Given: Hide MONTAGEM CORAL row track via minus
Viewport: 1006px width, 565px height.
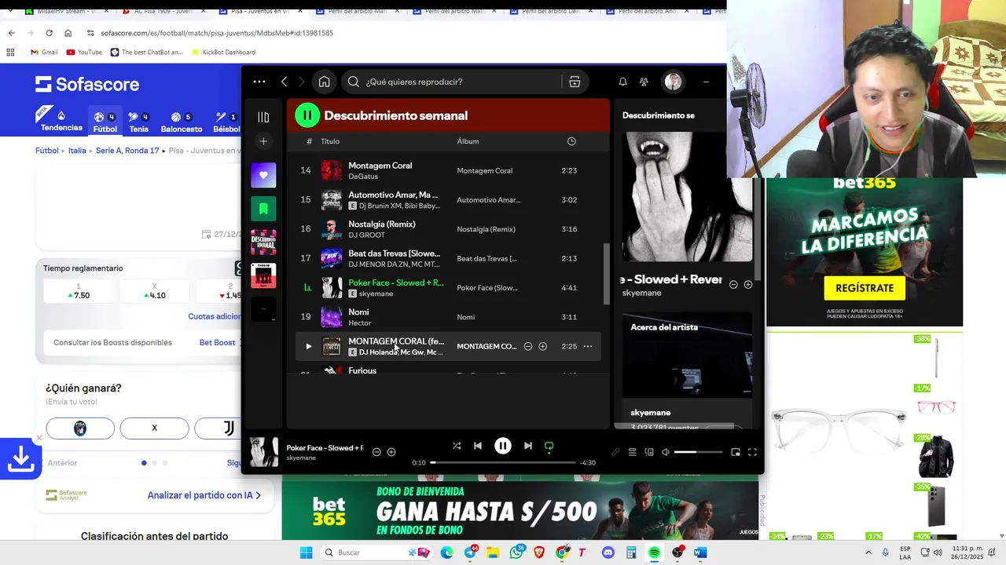Looking at the screenshot, I should pos(528,346).
